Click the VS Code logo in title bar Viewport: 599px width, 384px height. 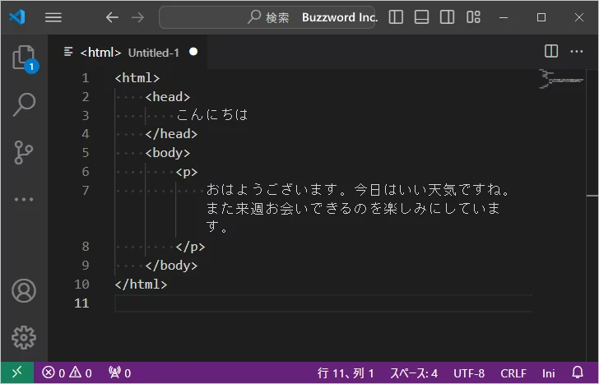[17, 17]
